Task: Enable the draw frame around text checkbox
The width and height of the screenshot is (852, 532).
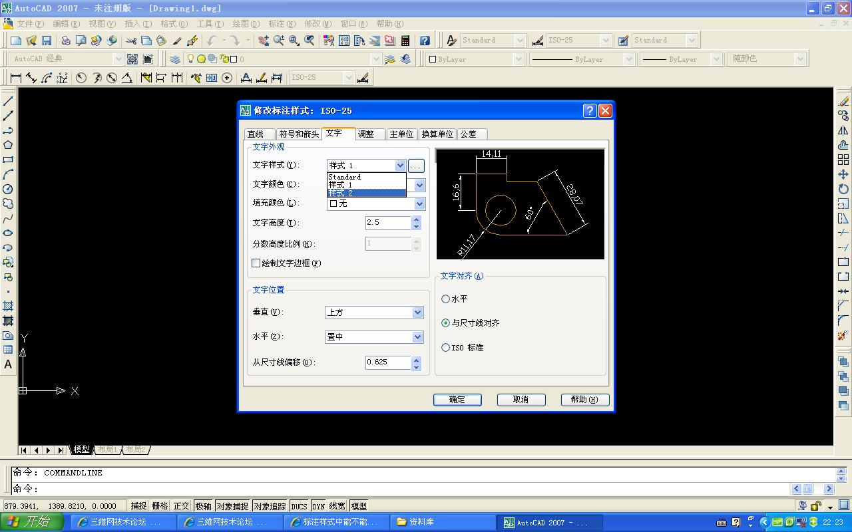Action: coord(256,263)
